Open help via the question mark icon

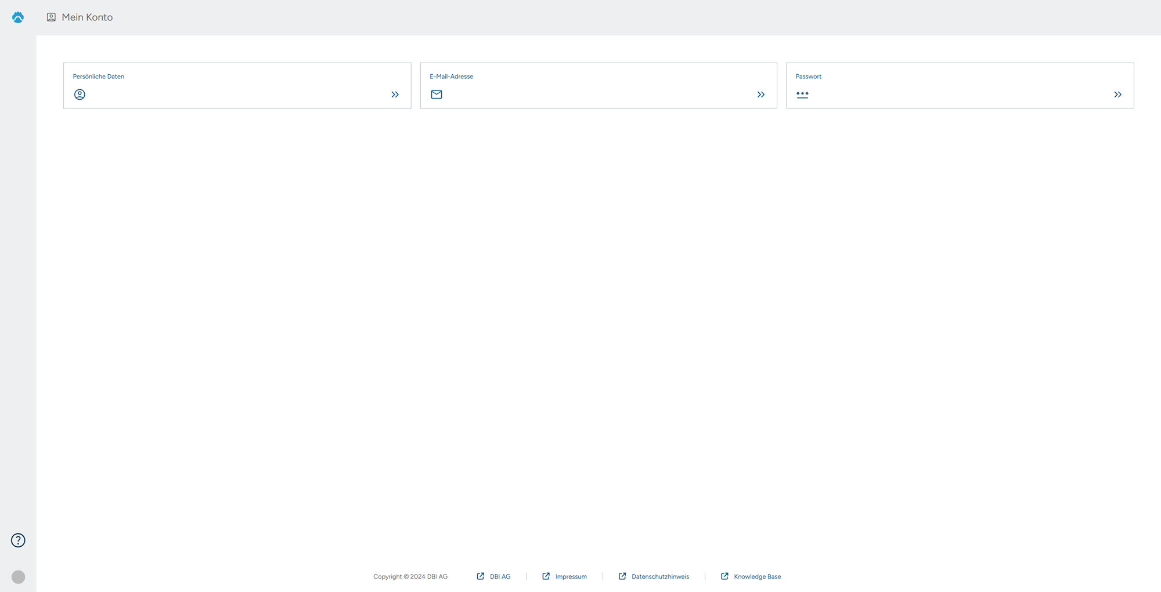point(18,540)
